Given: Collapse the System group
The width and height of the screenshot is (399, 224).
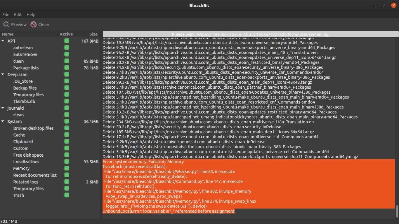Looking at the screenshot, I should tap(3, 122).
